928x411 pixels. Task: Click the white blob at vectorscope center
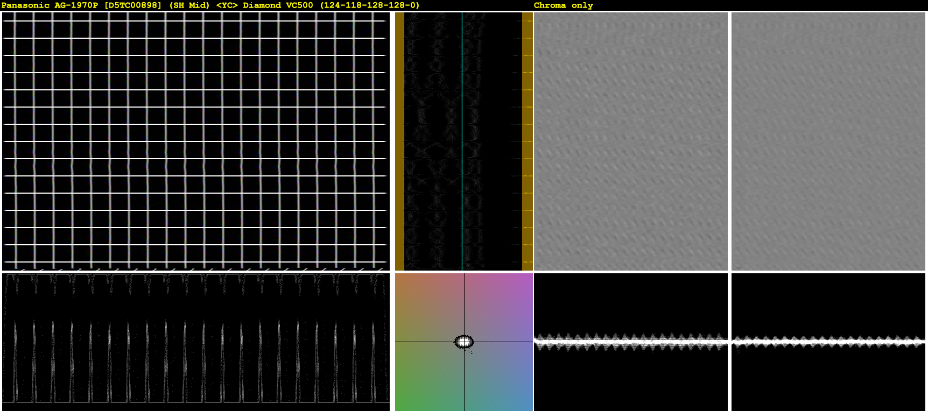(x=464, y=342)
